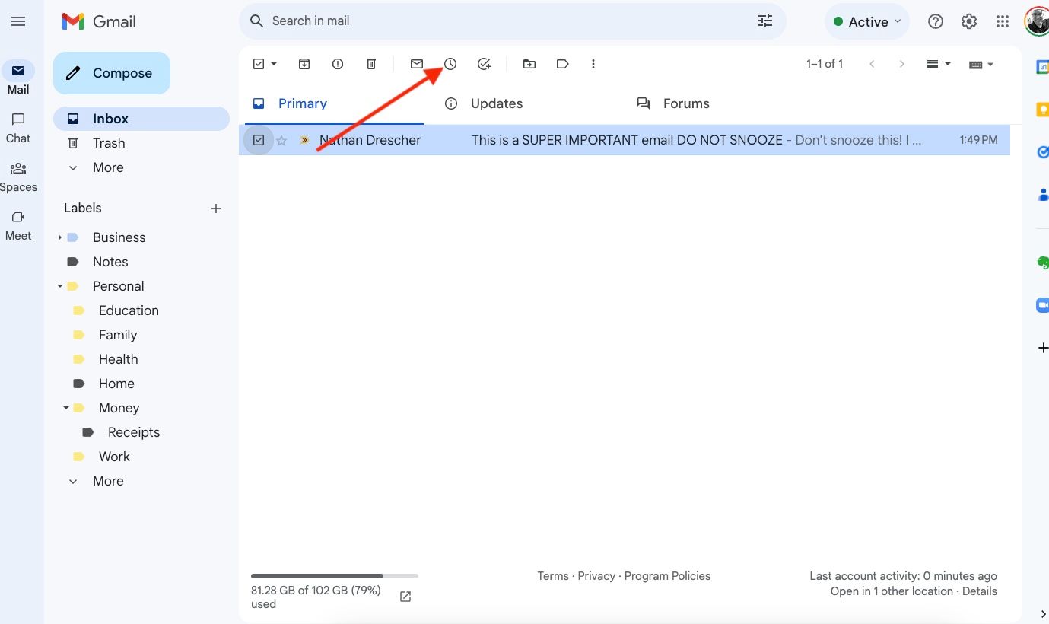Open the SUPER IMPORTANT email subject
1049x624 pixels.
627,140
